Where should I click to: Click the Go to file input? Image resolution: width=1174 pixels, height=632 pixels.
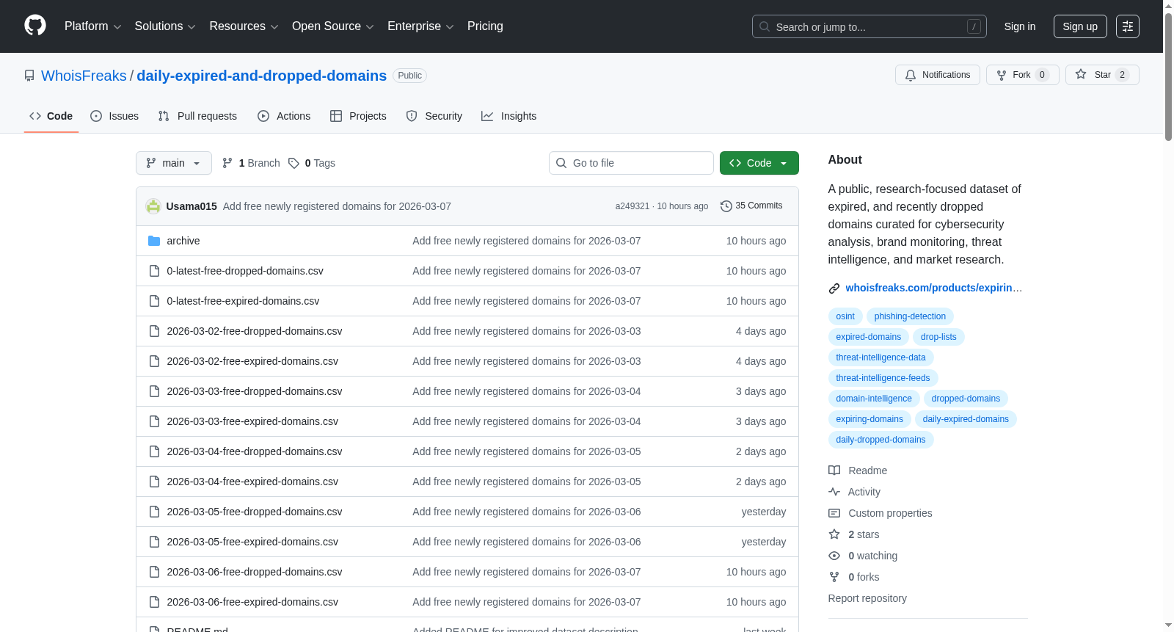click(x=631, y=163)
